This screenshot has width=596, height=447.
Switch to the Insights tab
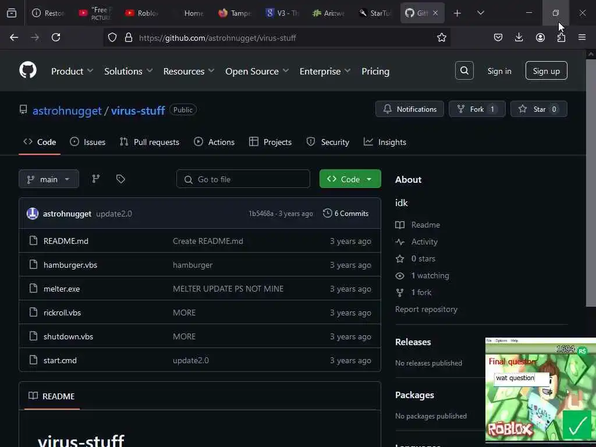pyautogui.click(x=385, y=142)
